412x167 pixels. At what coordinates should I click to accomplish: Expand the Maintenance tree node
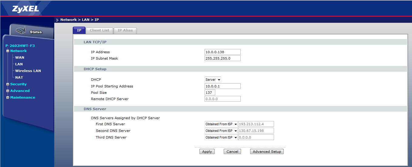tap(8, 97)
